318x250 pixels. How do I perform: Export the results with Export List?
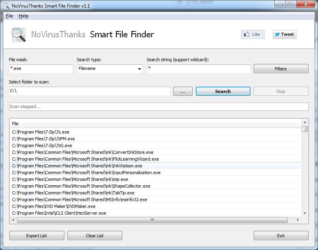click(x=37, y=236)
